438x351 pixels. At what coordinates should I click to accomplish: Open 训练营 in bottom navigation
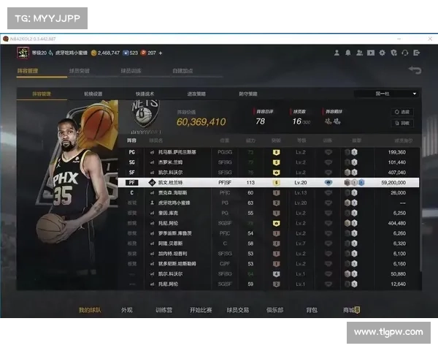(x=164, y=310)
